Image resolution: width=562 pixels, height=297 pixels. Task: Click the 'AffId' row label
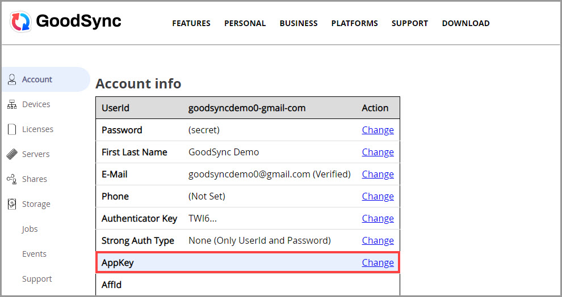click(111, 285)
